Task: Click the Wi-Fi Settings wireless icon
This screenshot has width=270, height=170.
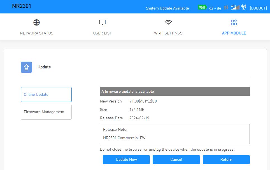Action: point(168,22)
